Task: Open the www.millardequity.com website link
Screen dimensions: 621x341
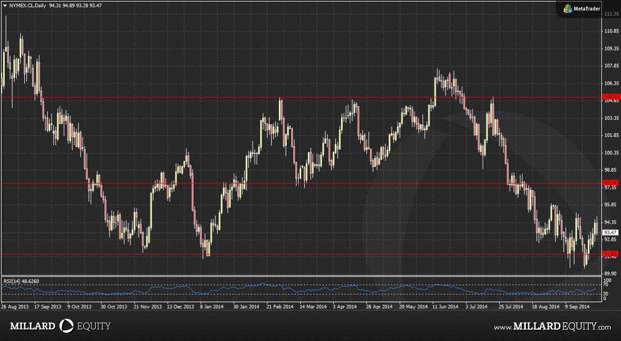Action: [x=552, y=327]
